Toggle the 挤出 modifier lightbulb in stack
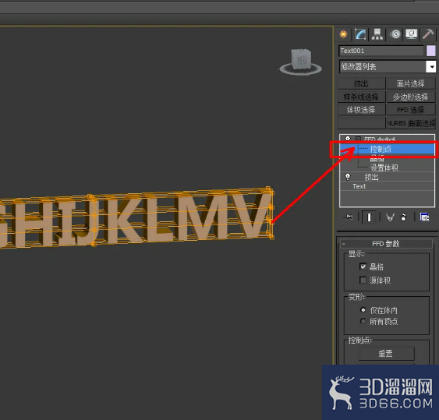The width and height of the screenshot is (439, 420). click(348, 177)
